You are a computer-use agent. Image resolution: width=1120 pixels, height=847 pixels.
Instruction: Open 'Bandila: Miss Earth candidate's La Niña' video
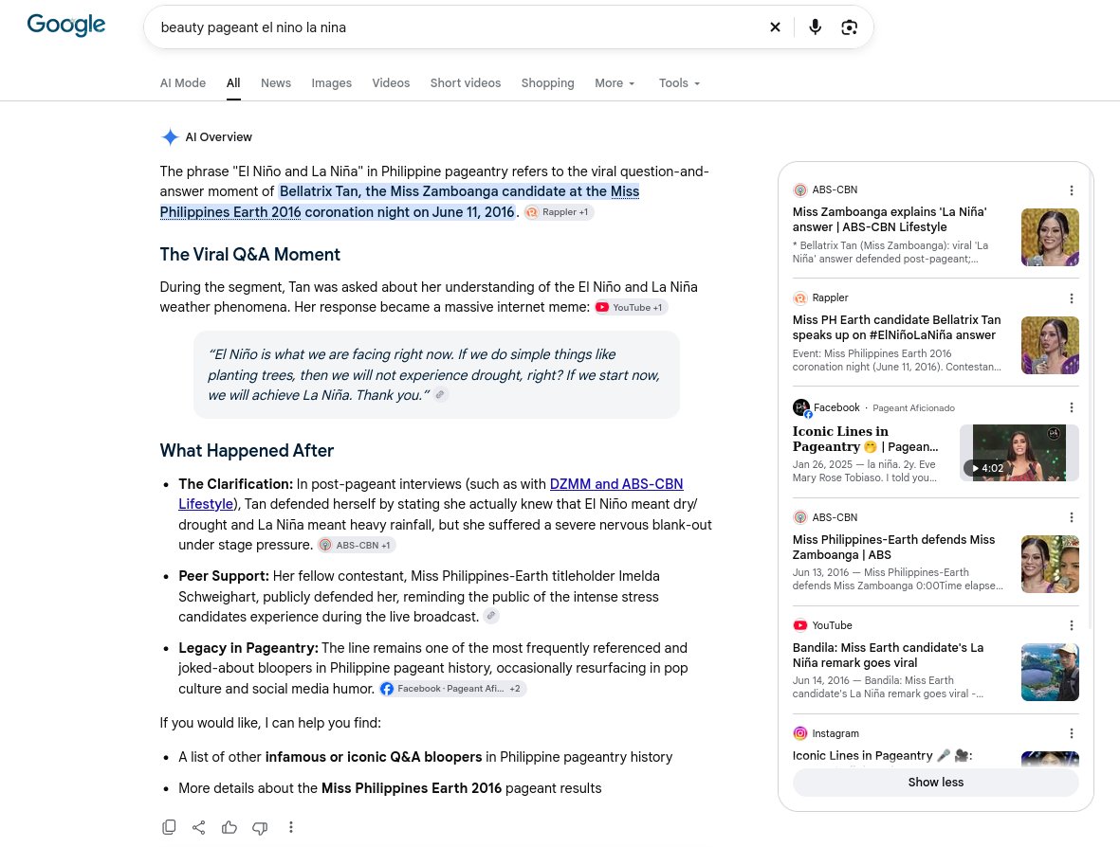click(x=888, y=655)
